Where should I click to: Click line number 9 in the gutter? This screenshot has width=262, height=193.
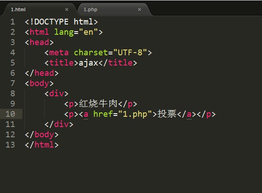pos(12,104)
